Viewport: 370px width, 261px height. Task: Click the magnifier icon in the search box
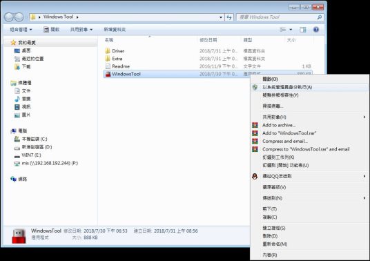pos(320,17)
